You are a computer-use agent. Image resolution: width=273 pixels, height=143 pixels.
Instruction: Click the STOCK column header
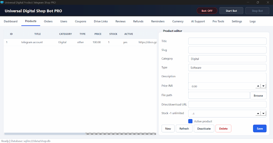[x=113, y=34]
